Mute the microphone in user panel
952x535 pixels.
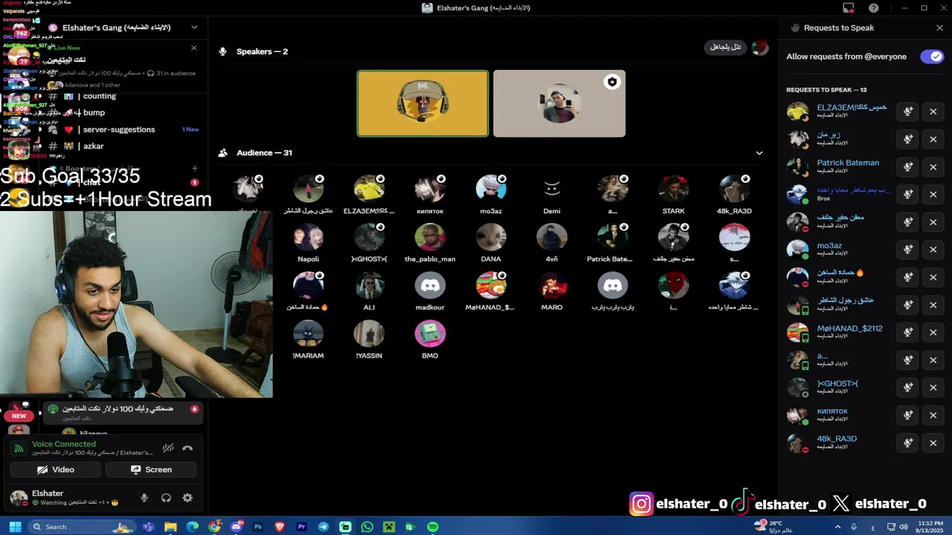144,498
